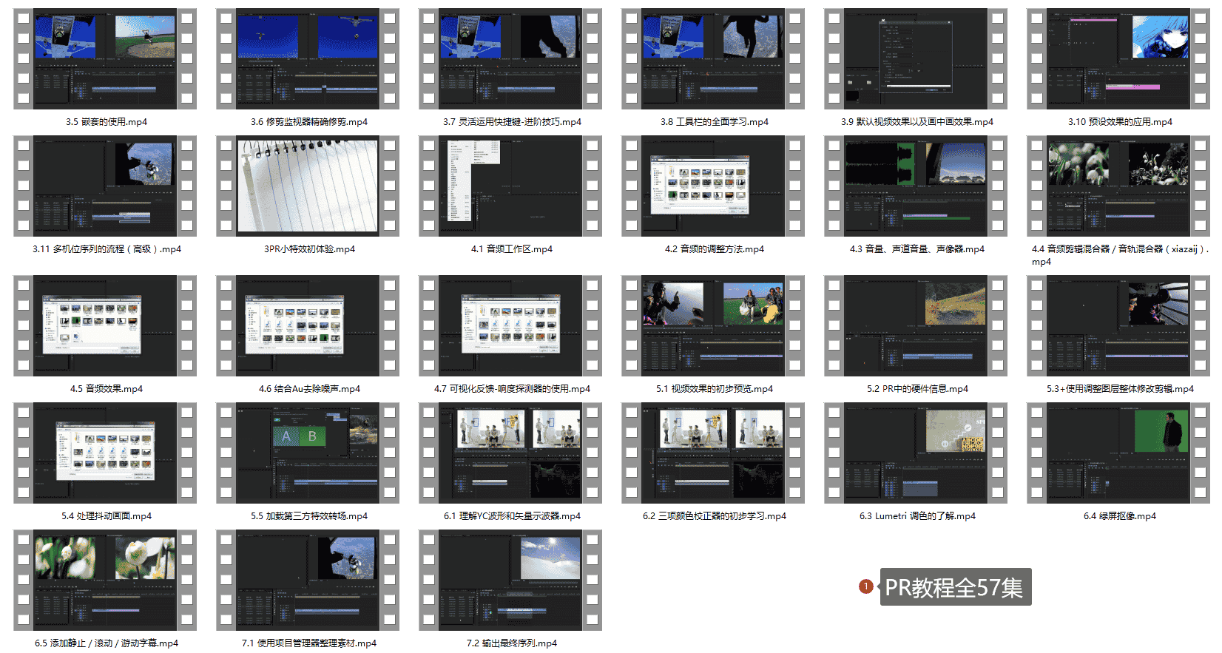Select thumbnail of 7.2 输出最终序列.mp4
This screenshot has height=653, width=1222.
pos(510,581)
